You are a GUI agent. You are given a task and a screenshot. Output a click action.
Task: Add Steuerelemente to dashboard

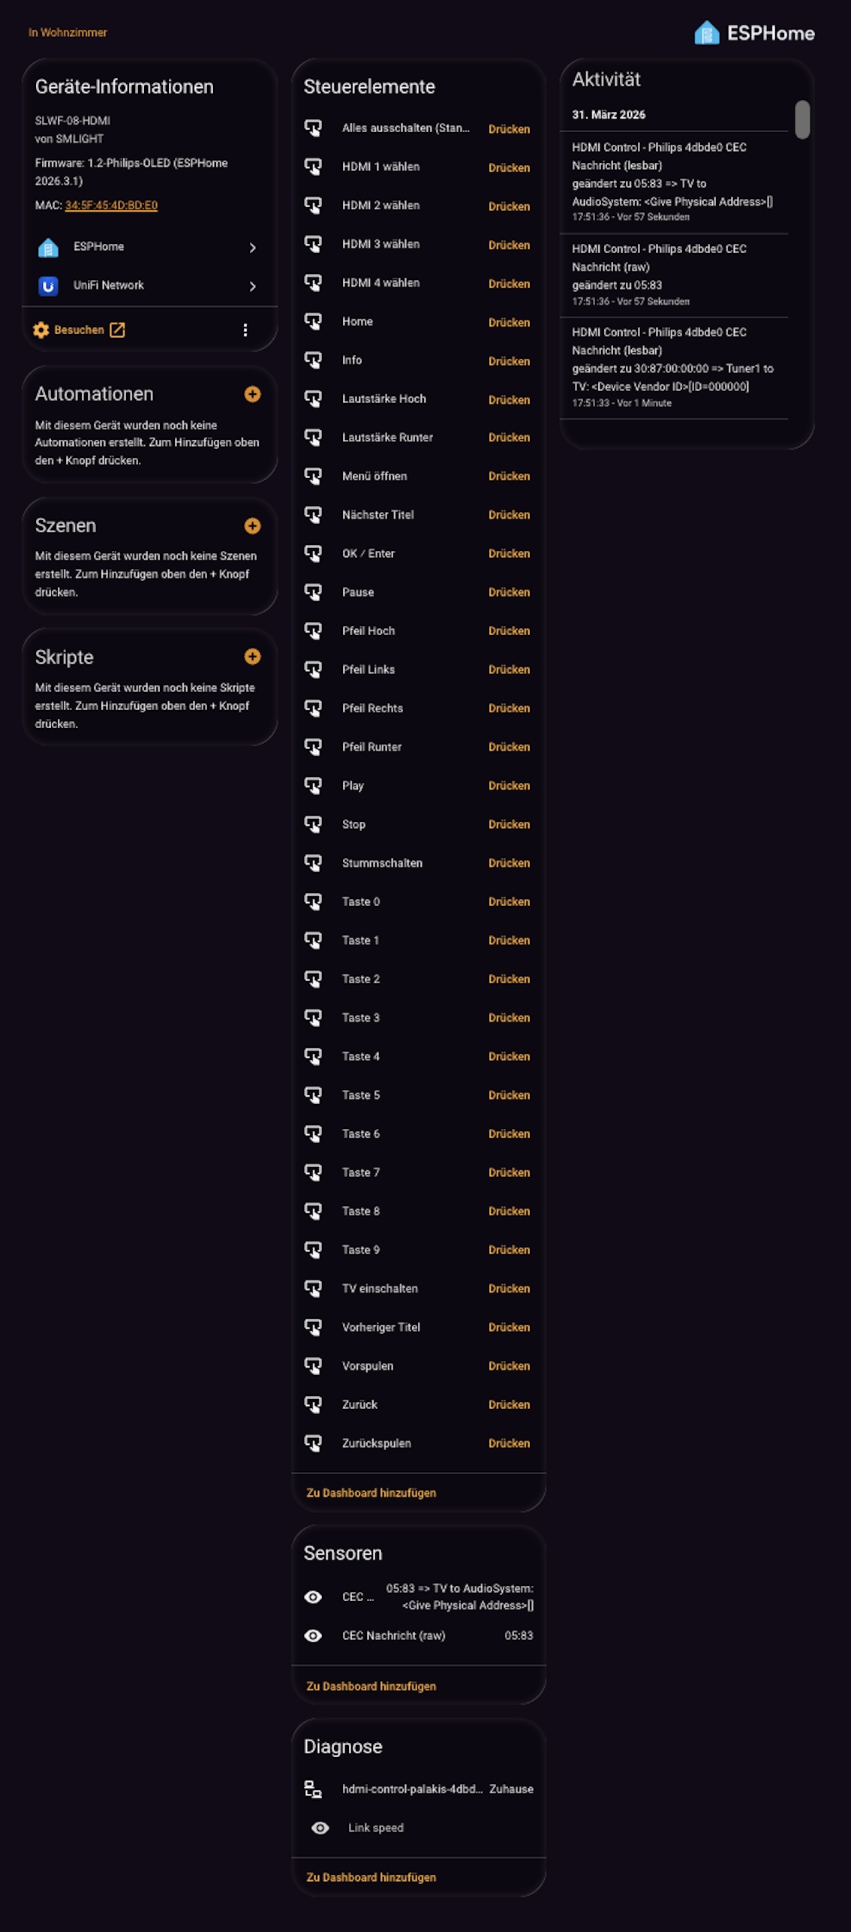click(371, 1493)
